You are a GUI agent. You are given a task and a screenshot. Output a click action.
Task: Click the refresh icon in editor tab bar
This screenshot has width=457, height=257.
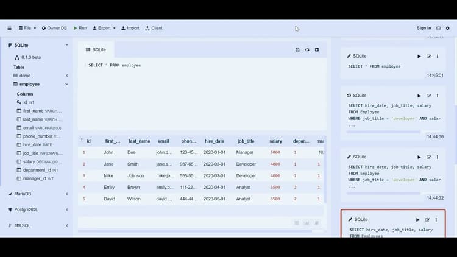307,49
